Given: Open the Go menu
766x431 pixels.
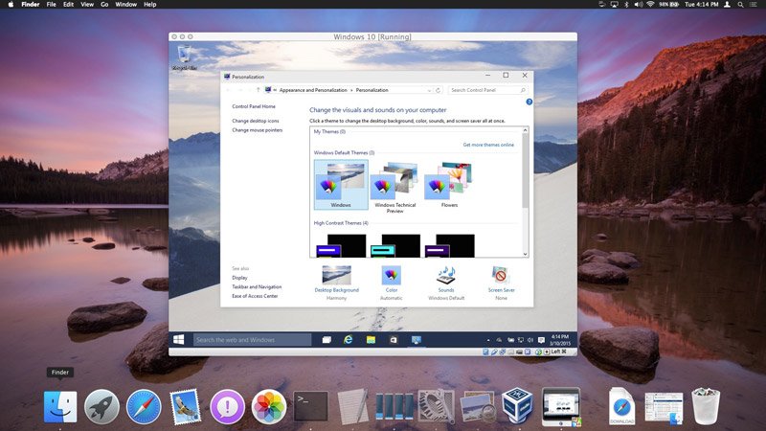Looking at the screenshot, I should (104, 5).
